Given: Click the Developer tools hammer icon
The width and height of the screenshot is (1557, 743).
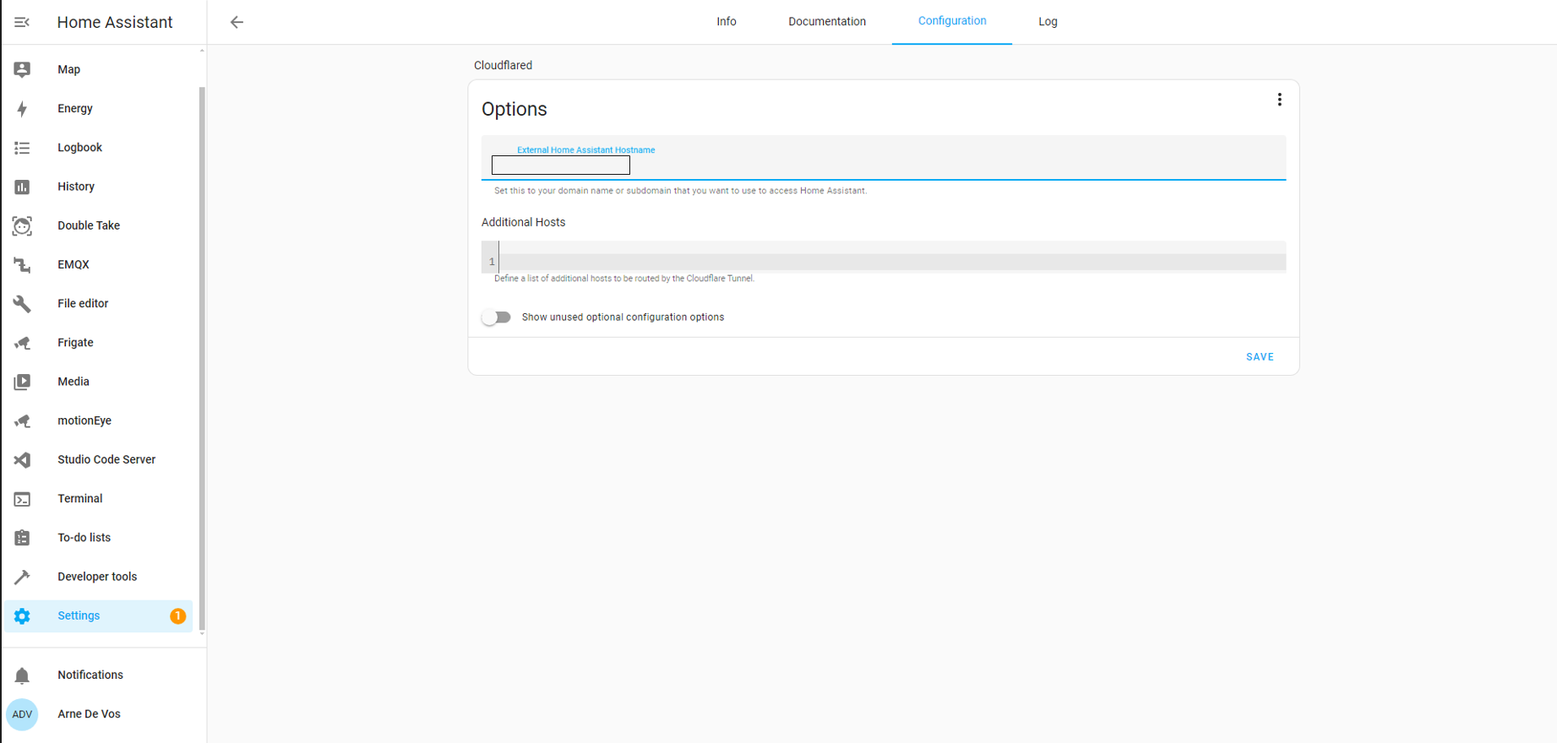Looking at the screenshot, I should pos(22,577).
